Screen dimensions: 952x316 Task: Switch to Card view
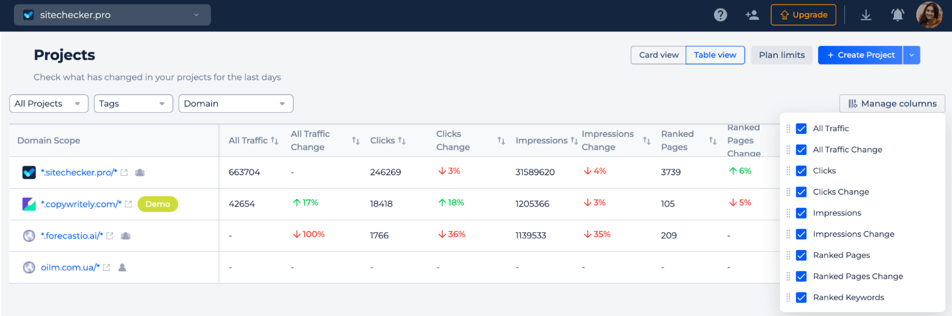[x=659, y=55]
